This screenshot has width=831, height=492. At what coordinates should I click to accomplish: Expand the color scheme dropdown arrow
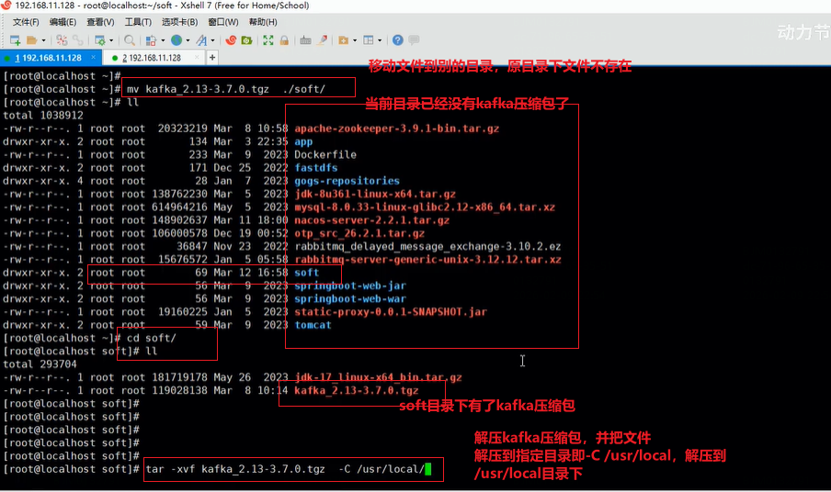click(x=163, y=40)
